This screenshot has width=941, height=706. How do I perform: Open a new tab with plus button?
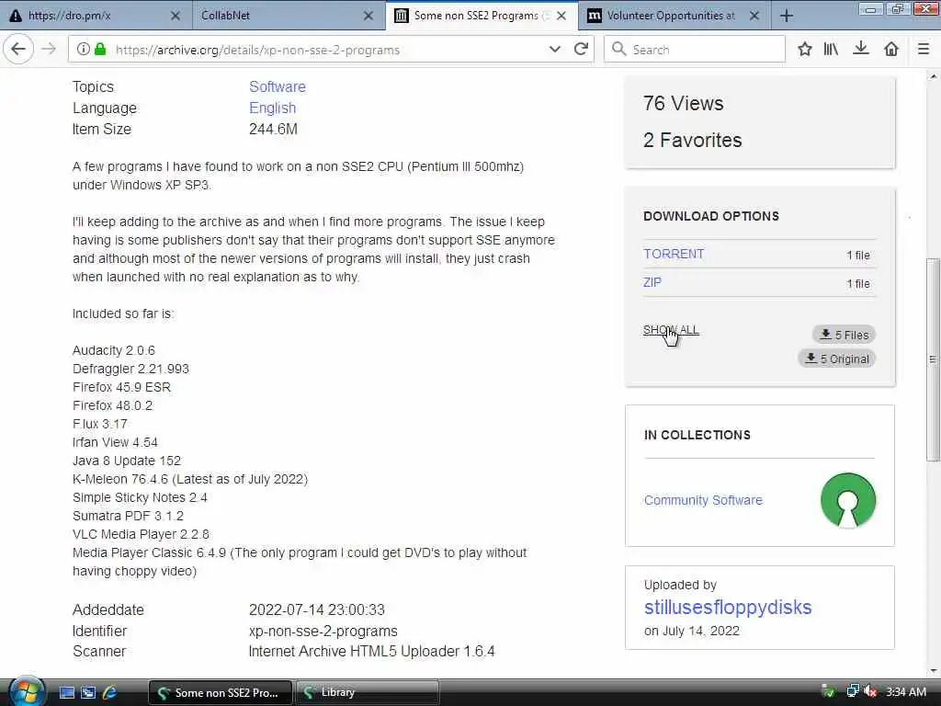[787, 17]
